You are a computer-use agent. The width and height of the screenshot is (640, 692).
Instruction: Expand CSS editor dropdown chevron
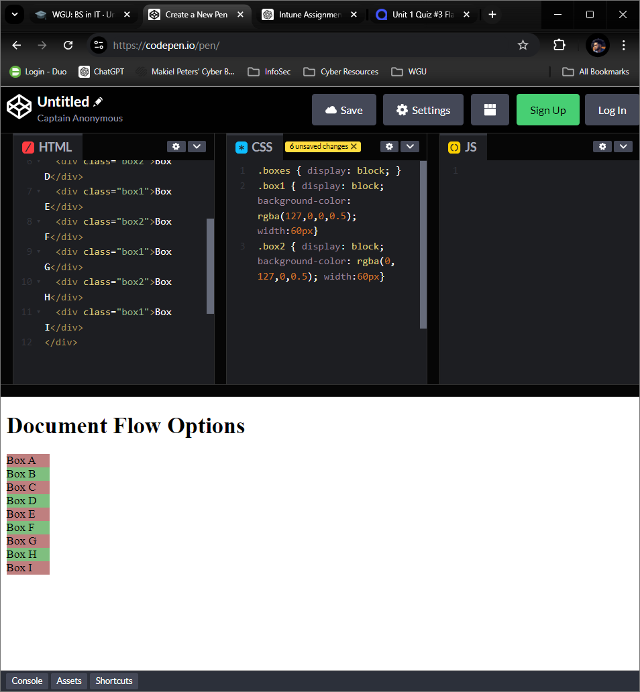pyautogui.click(x=410, y=147)
